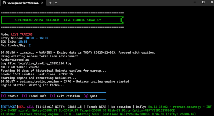
Task: Click log file path logs\live_trading_20251216.log
Action: coord(45,63)
